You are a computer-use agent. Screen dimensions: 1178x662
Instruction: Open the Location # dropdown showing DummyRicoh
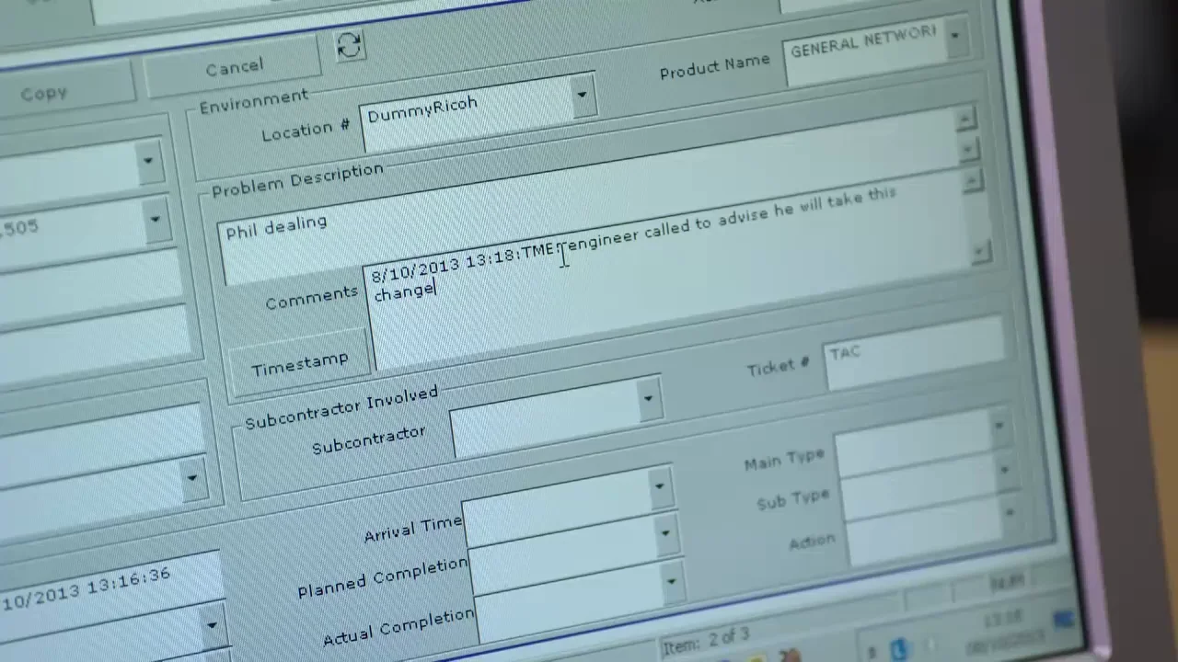tap(582, 95)
